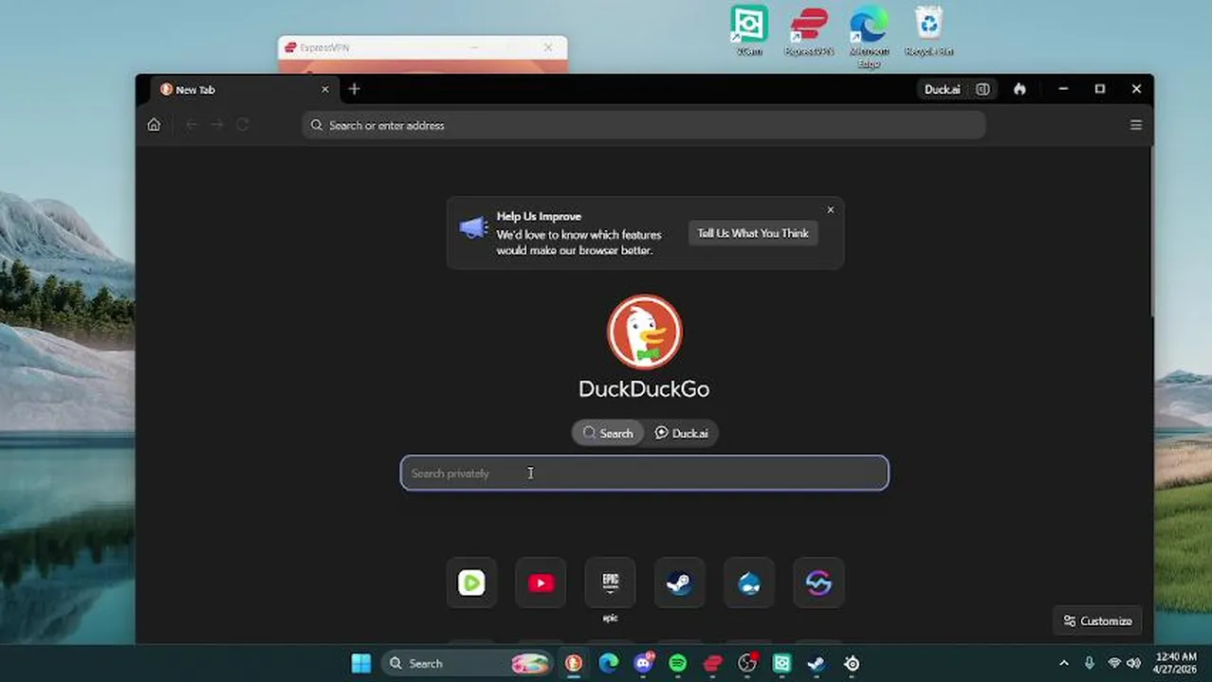Open the VCam desktop shortcut

(749, 30)
